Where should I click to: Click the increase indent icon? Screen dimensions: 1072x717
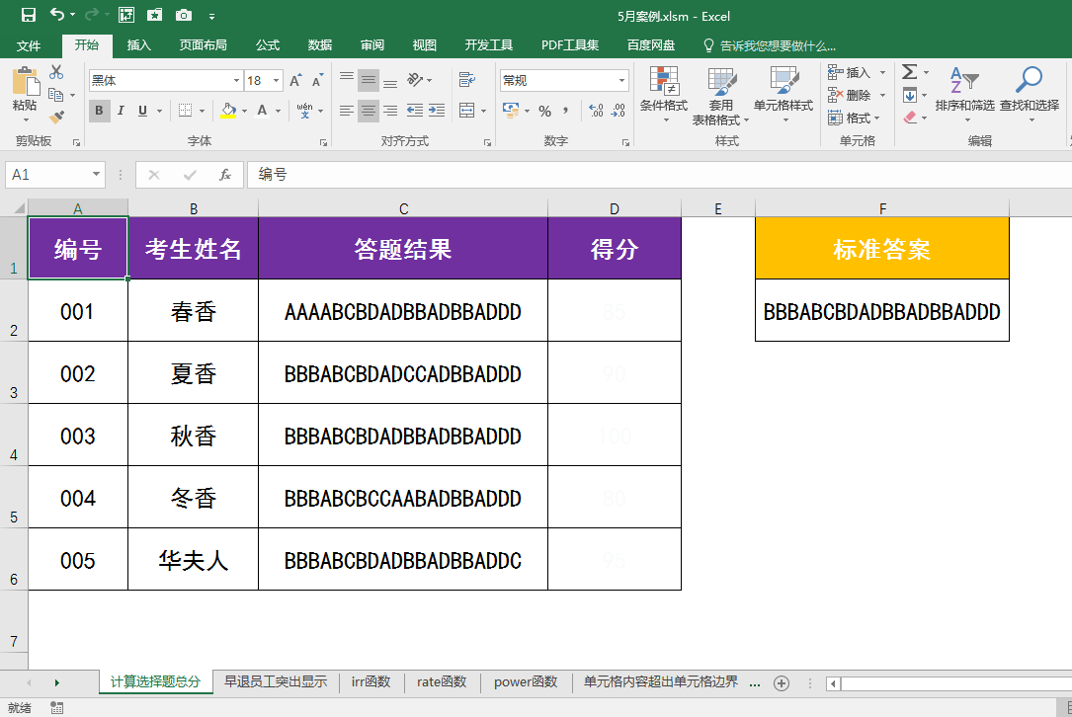(437, 110)
